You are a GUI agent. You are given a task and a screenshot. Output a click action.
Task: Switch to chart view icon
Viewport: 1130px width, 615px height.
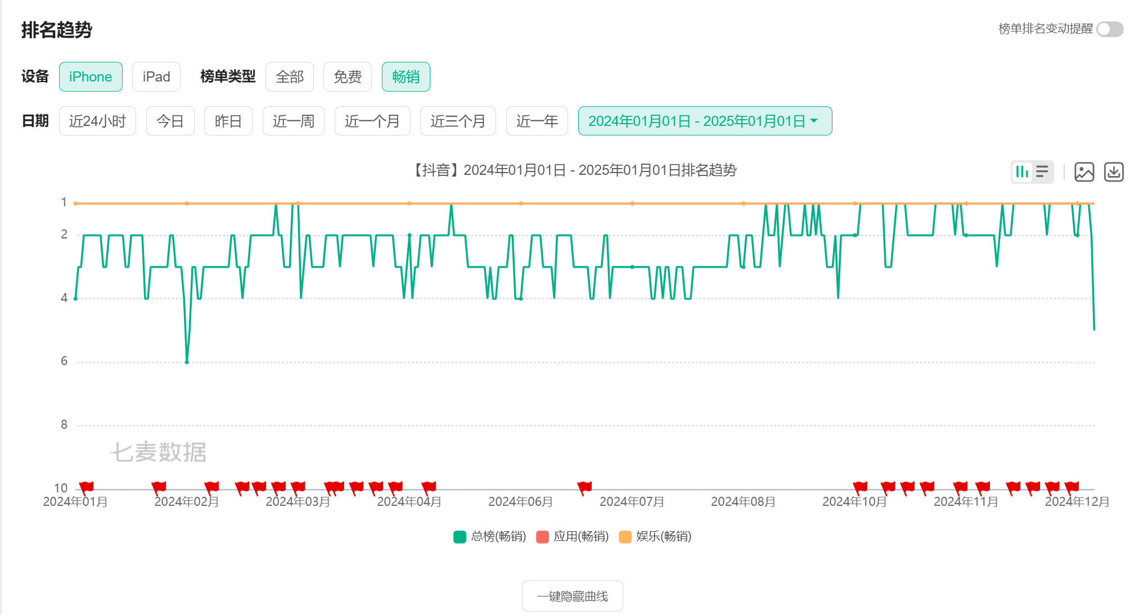tap(1022, 171)
